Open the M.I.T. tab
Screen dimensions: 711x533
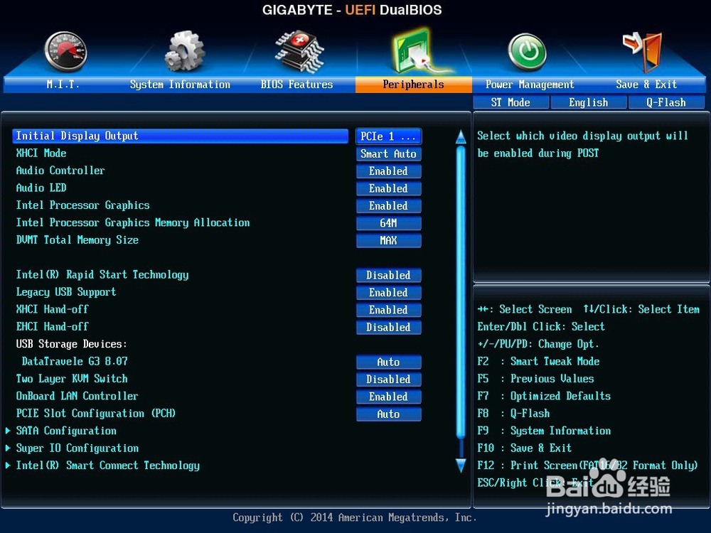coord(63,85)
